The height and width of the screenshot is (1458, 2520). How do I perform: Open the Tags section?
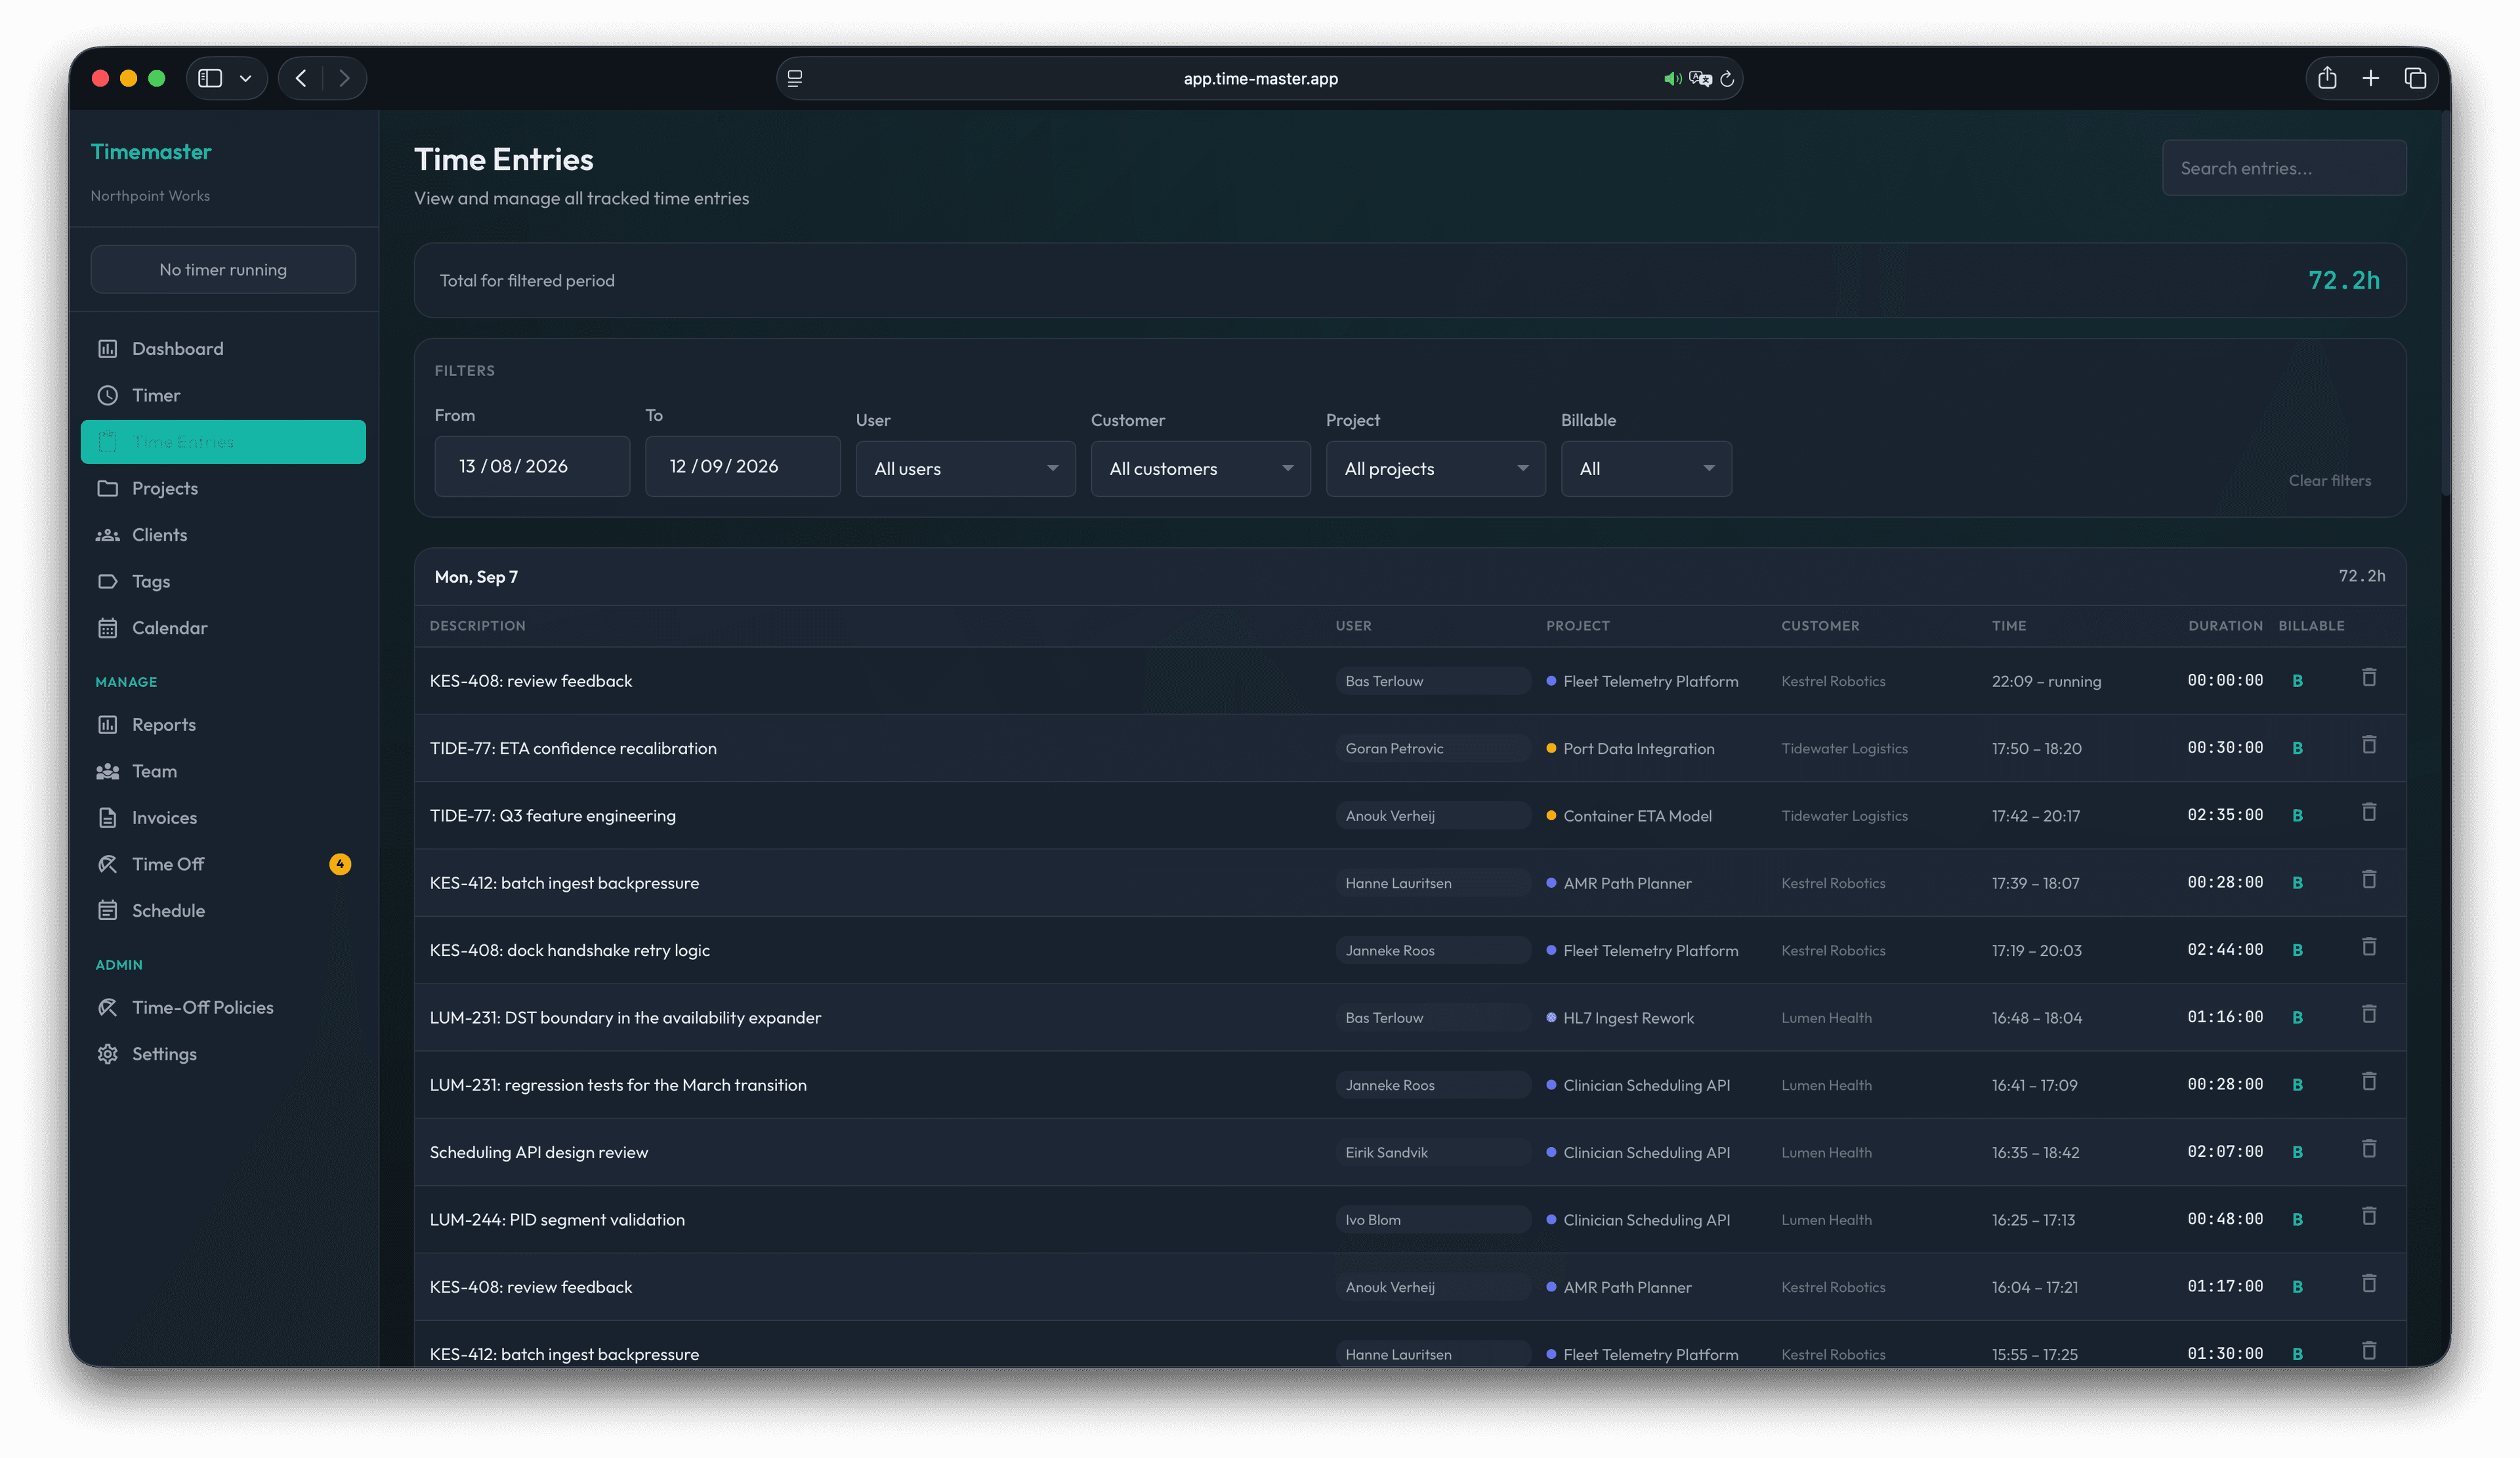point(223,581)
